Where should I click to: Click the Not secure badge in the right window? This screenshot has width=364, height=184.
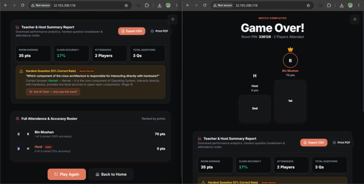tap(223, 5)
